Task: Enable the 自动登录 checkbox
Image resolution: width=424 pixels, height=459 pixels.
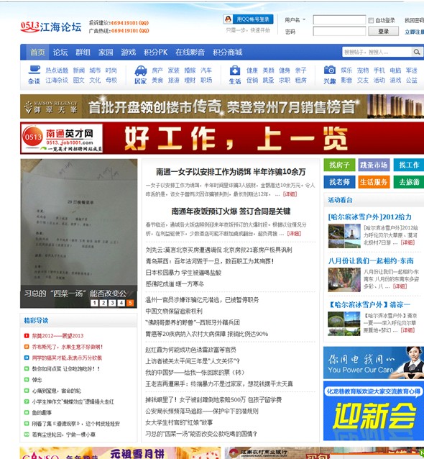Action: (371, 20)
